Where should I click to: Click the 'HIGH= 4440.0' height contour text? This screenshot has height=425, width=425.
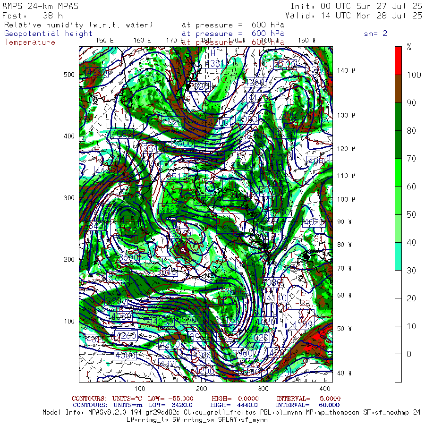coord(234,405)
